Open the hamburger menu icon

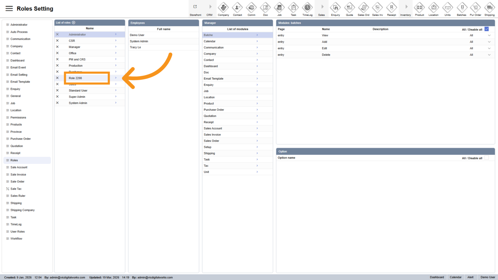(x=9, y=9)
